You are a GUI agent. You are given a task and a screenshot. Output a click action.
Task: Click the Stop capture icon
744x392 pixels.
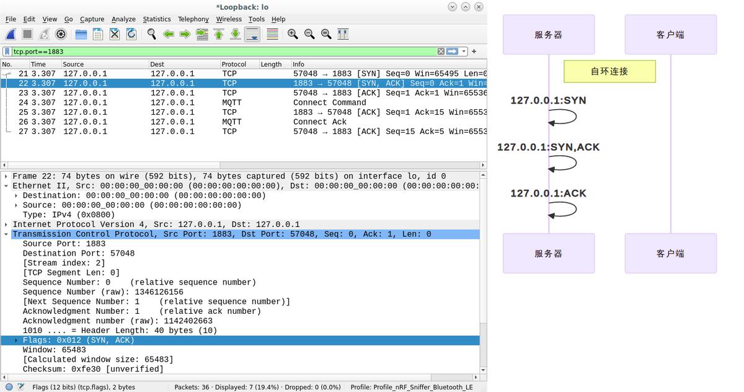pyautogui.click(x=28, y=34)
